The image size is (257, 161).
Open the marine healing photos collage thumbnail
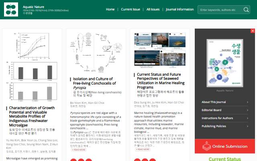point(160,50)
